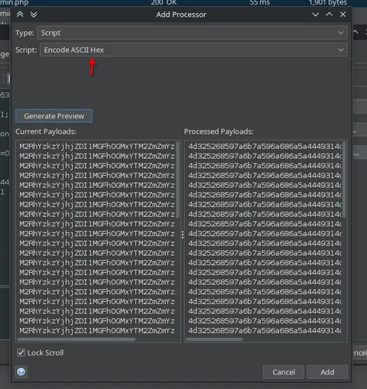Image resolution: width=367 pixels, height=389 pixels.
Task: Click the splitter handle between payload panes
Action: point(183,235)
